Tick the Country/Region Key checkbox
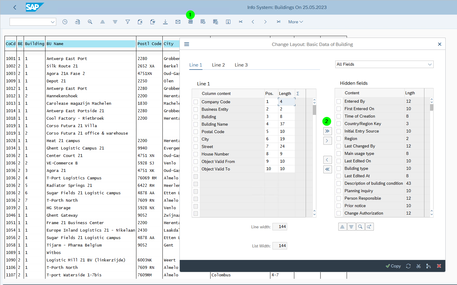The width and height of the screenshot is (457, 285). point(339,124)
